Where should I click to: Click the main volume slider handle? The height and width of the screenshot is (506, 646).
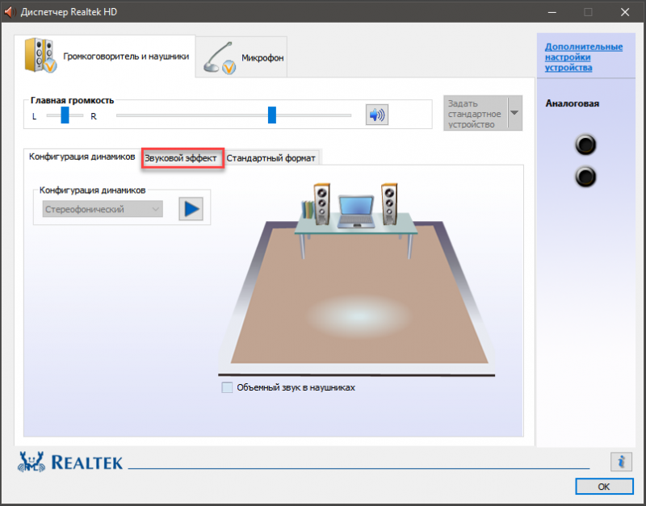point(272,115)
